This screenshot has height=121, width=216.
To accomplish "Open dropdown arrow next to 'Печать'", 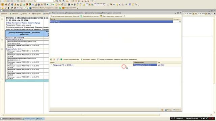I will (29, 14).
